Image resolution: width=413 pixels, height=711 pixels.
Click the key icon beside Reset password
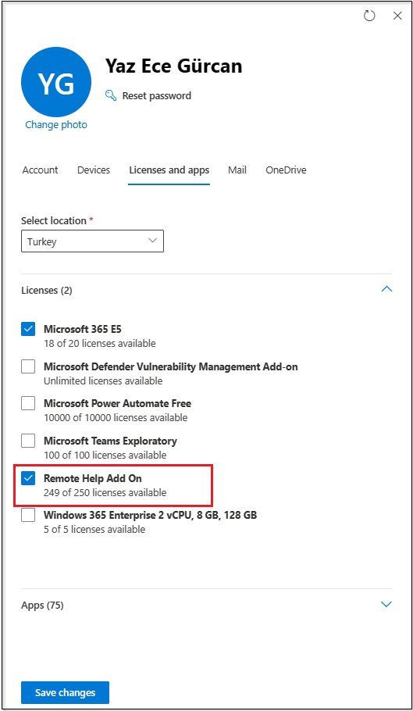[x=111, y=95]
